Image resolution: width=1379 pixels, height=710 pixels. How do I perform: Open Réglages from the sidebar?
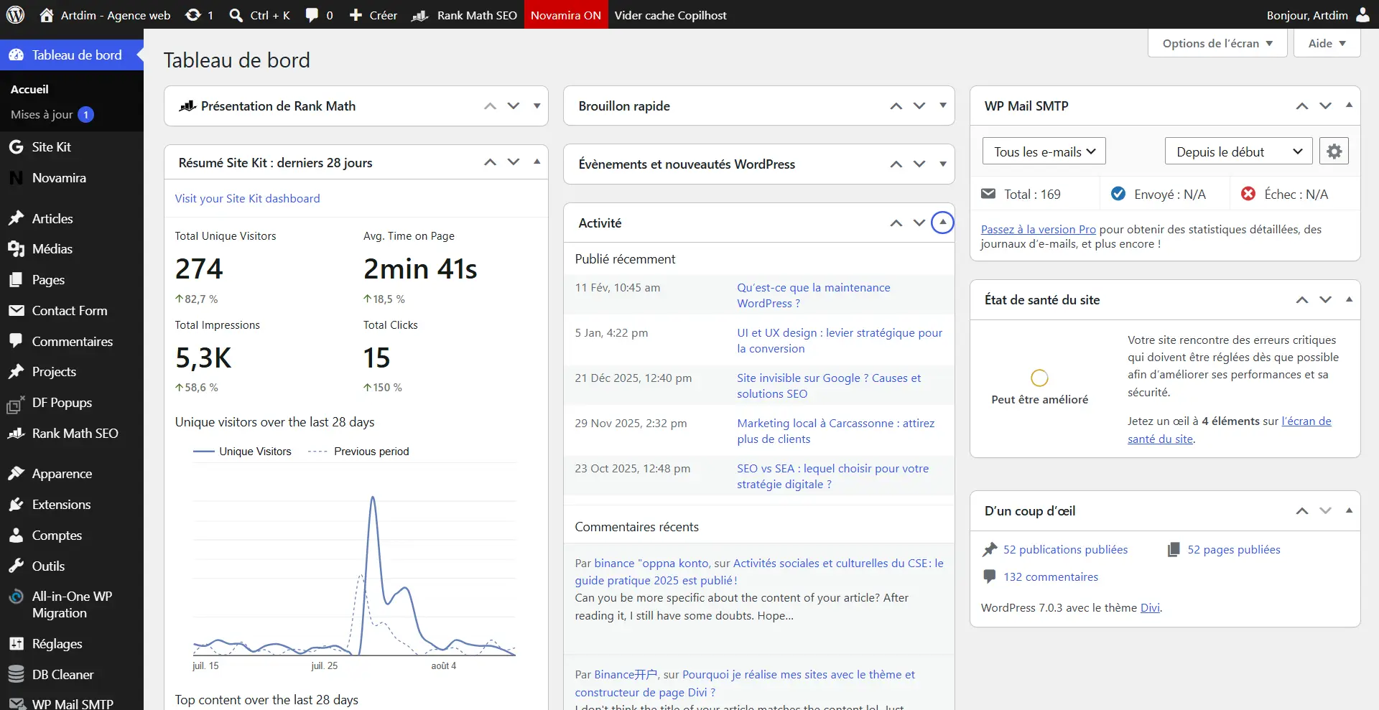click(x=72, y=644)
